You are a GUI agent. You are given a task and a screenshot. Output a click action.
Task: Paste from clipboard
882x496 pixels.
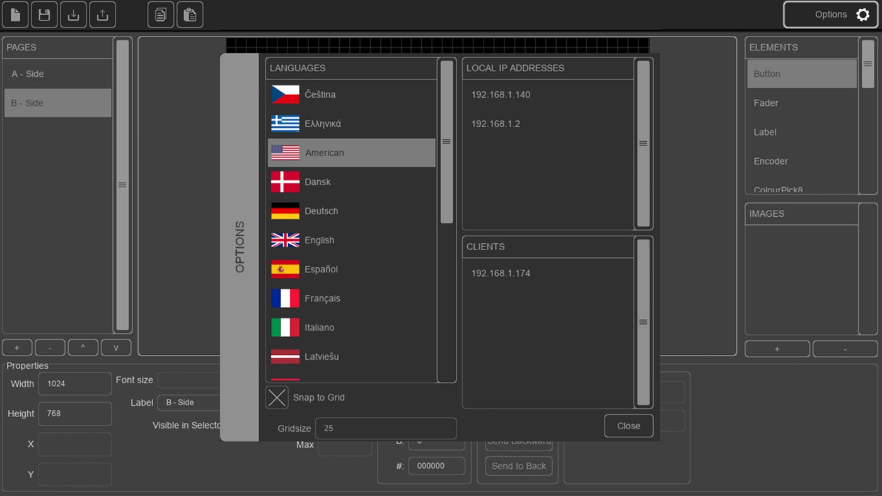190,14
